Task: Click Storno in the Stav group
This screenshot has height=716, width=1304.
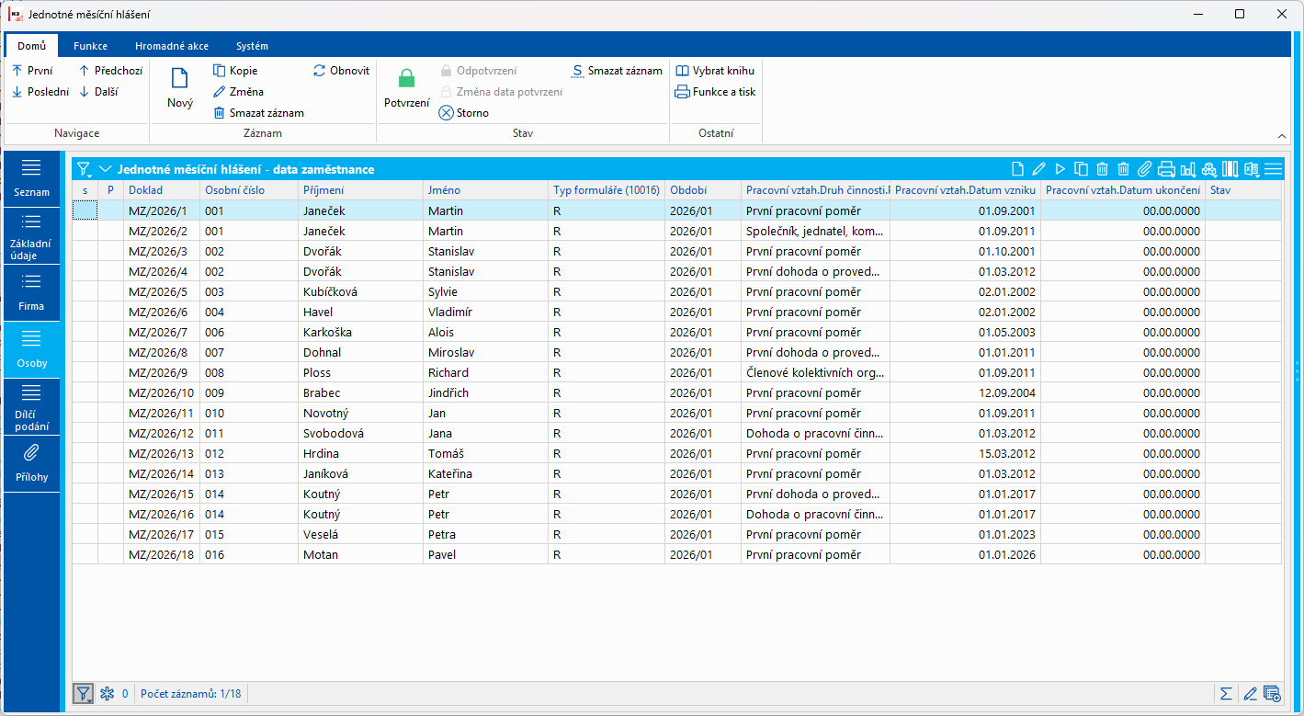Action: tap(464, 113)
